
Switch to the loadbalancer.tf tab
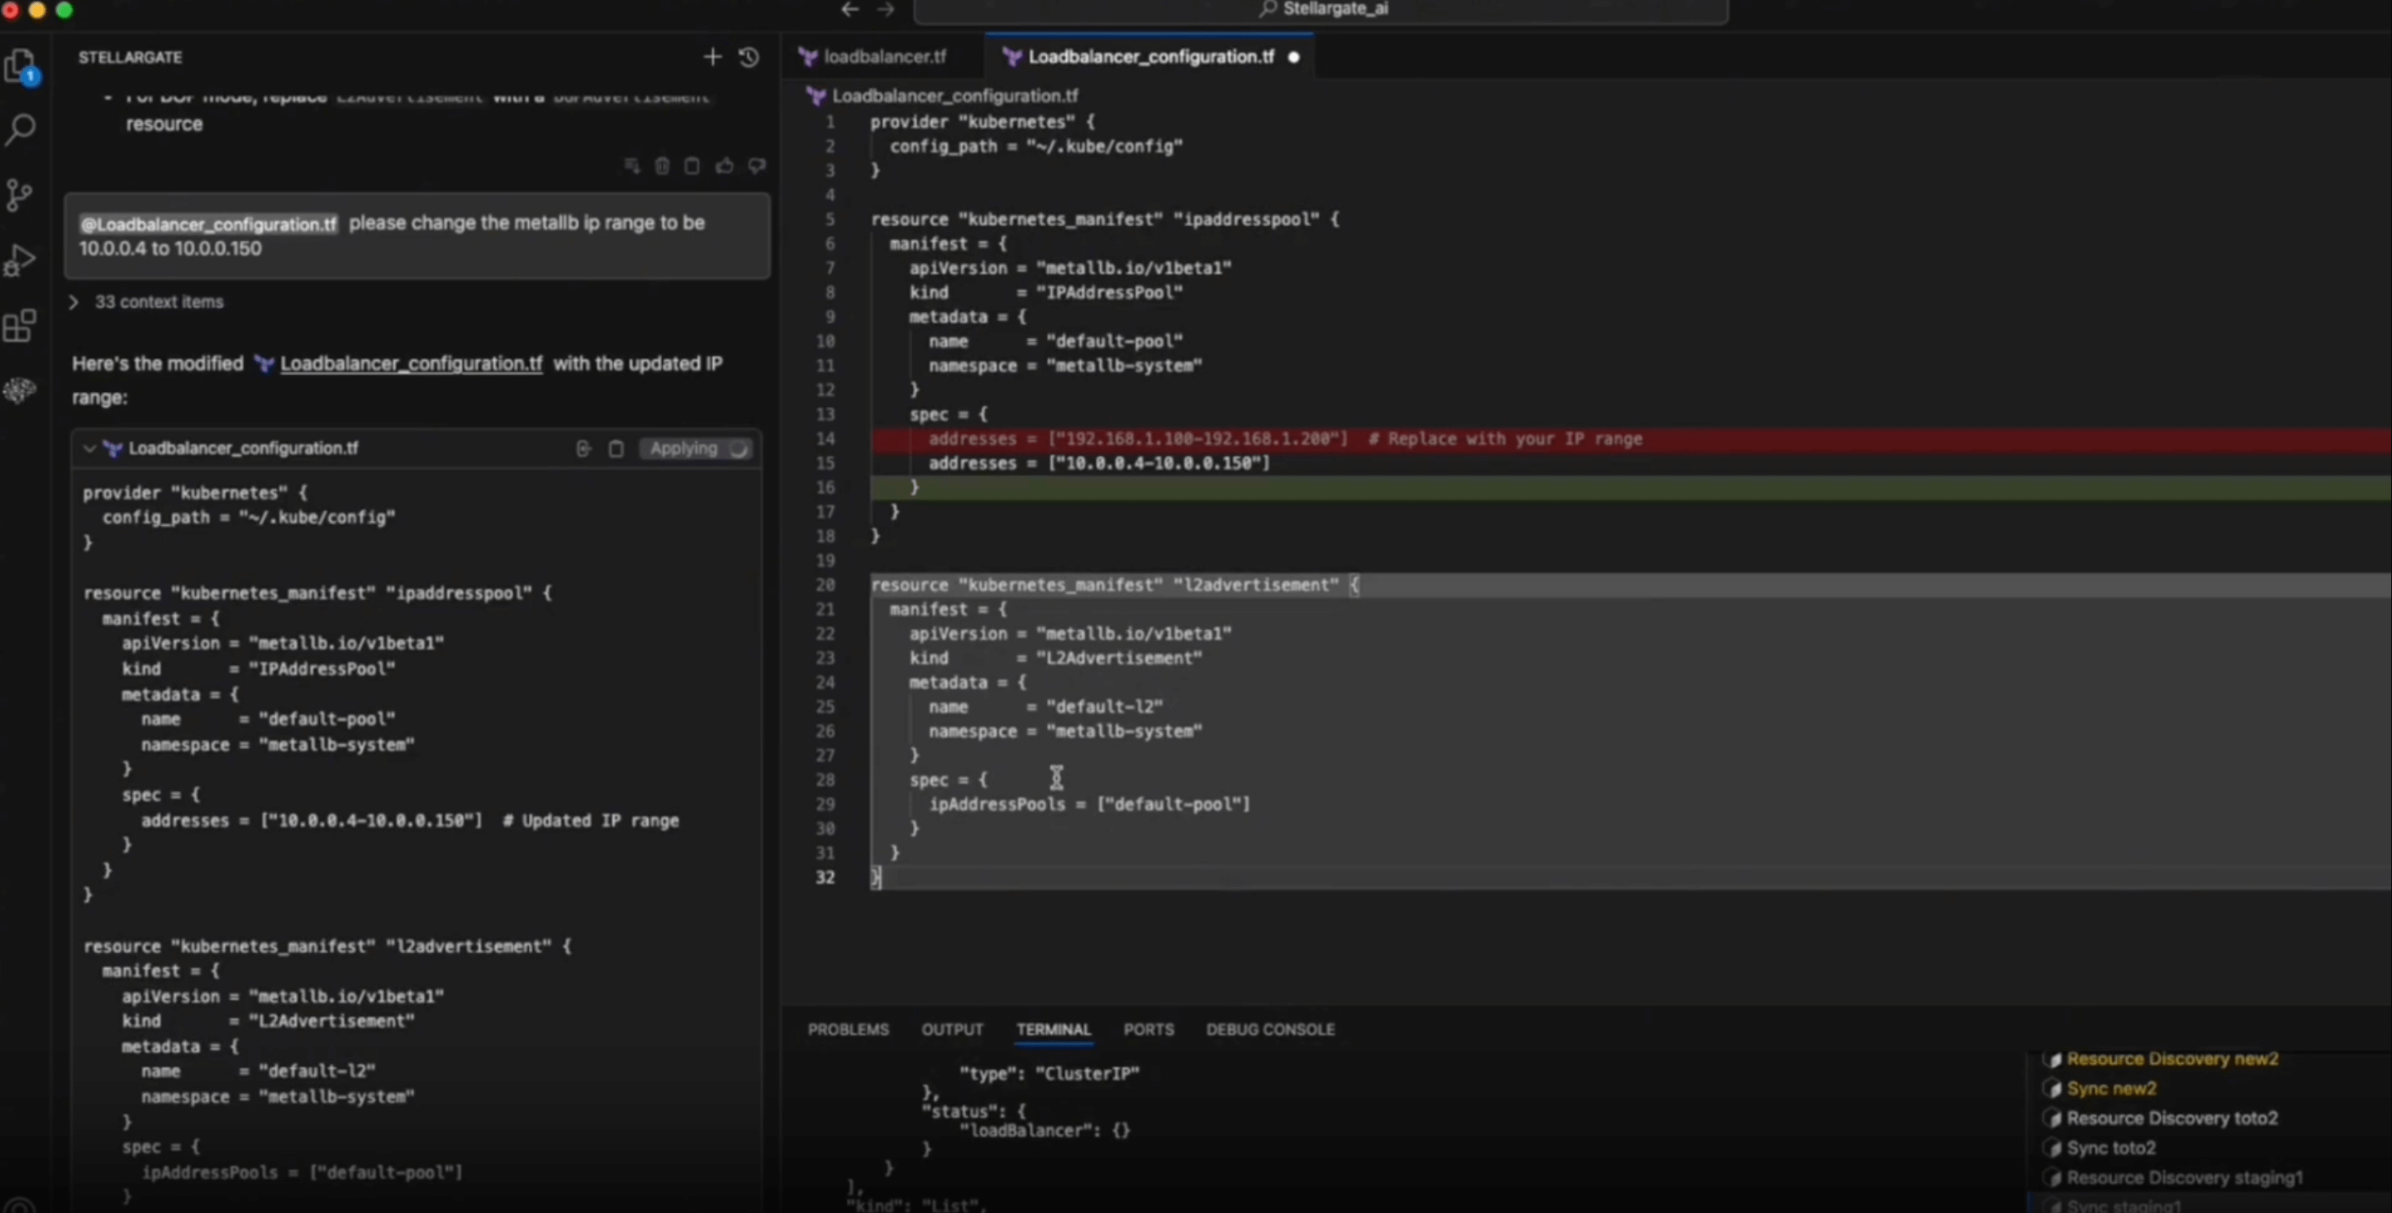point(873,58)
